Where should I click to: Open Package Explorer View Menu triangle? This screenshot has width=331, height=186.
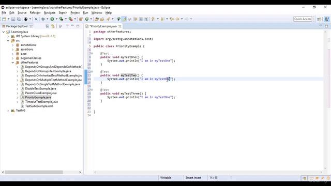pyautogui.click(x=67, y=26)
